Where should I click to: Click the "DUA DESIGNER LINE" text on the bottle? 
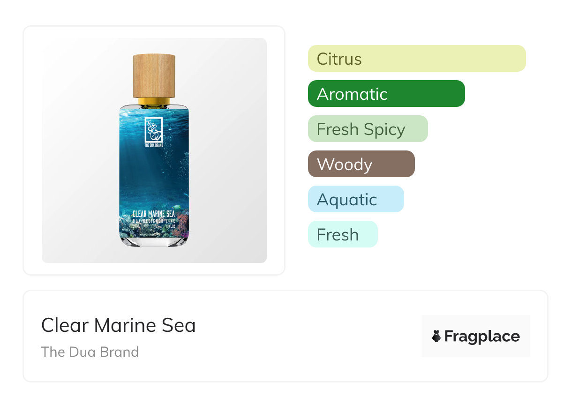pos(154,220)
